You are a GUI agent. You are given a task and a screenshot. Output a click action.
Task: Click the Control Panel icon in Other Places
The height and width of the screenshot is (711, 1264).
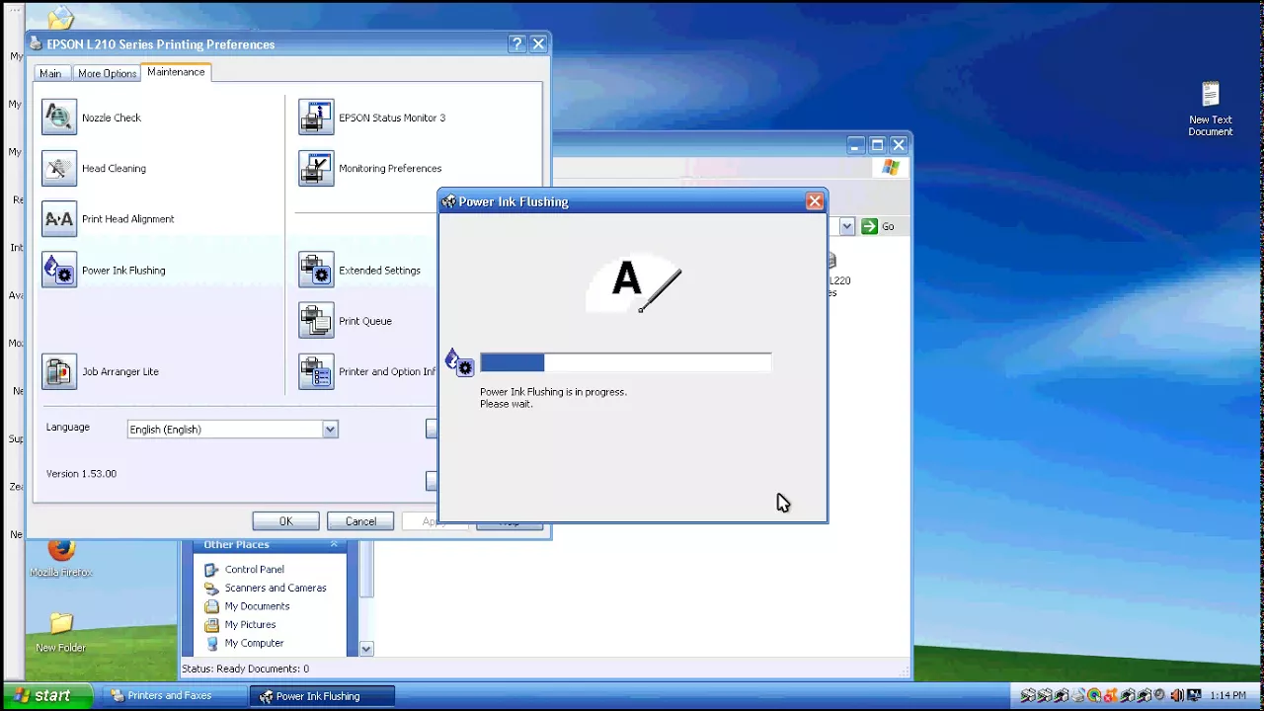(x=211, y=570)
